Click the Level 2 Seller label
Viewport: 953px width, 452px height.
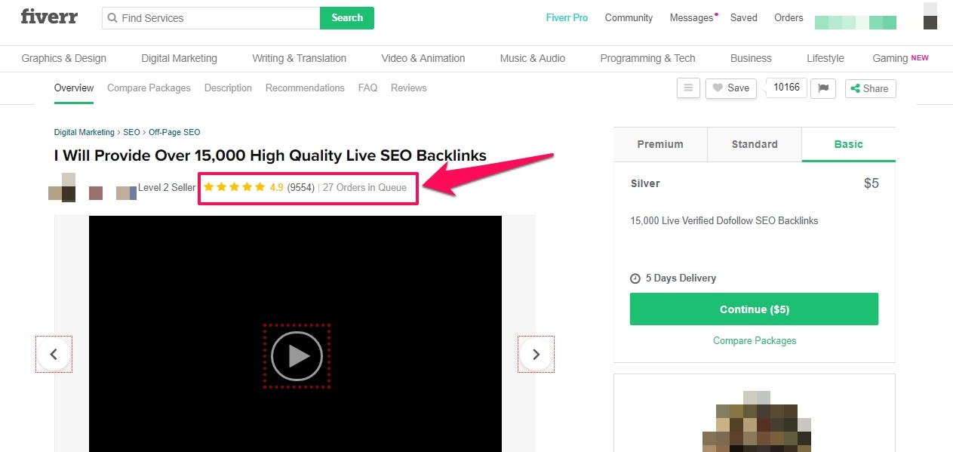[167, 187]
